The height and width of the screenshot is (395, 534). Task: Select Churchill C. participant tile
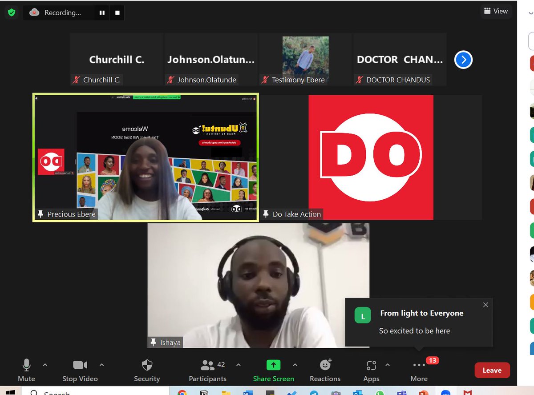click(x=117, y=59)
